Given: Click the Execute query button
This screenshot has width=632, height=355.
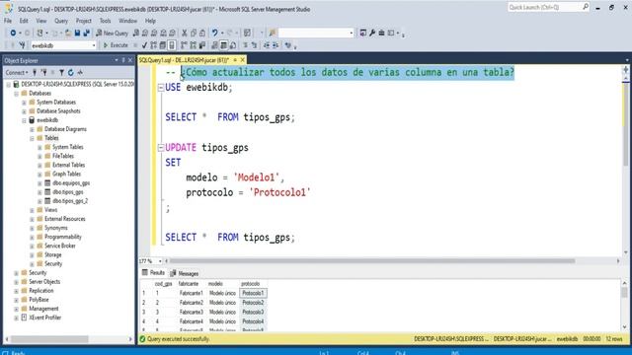Looking at the screenshot, I should pyautogui.click(x=116, y=45).
